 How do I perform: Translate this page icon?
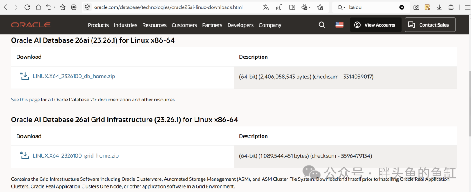(x=266, y=7)
